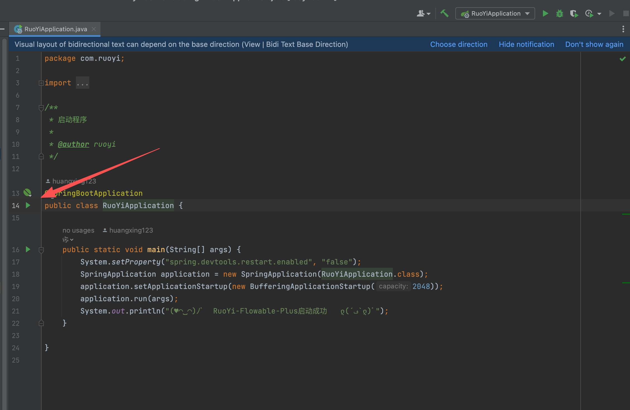This screenshot has width=630, height=410.
Task: Click the Choose direction link
Action: point(458,44)
